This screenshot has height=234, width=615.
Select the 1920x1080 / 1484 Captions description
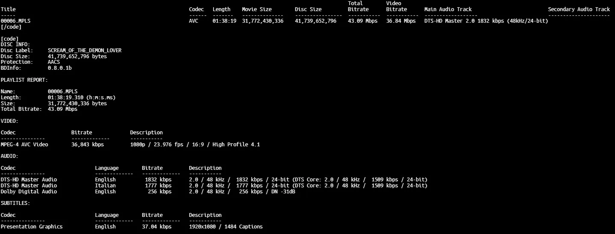pos(226,227)
